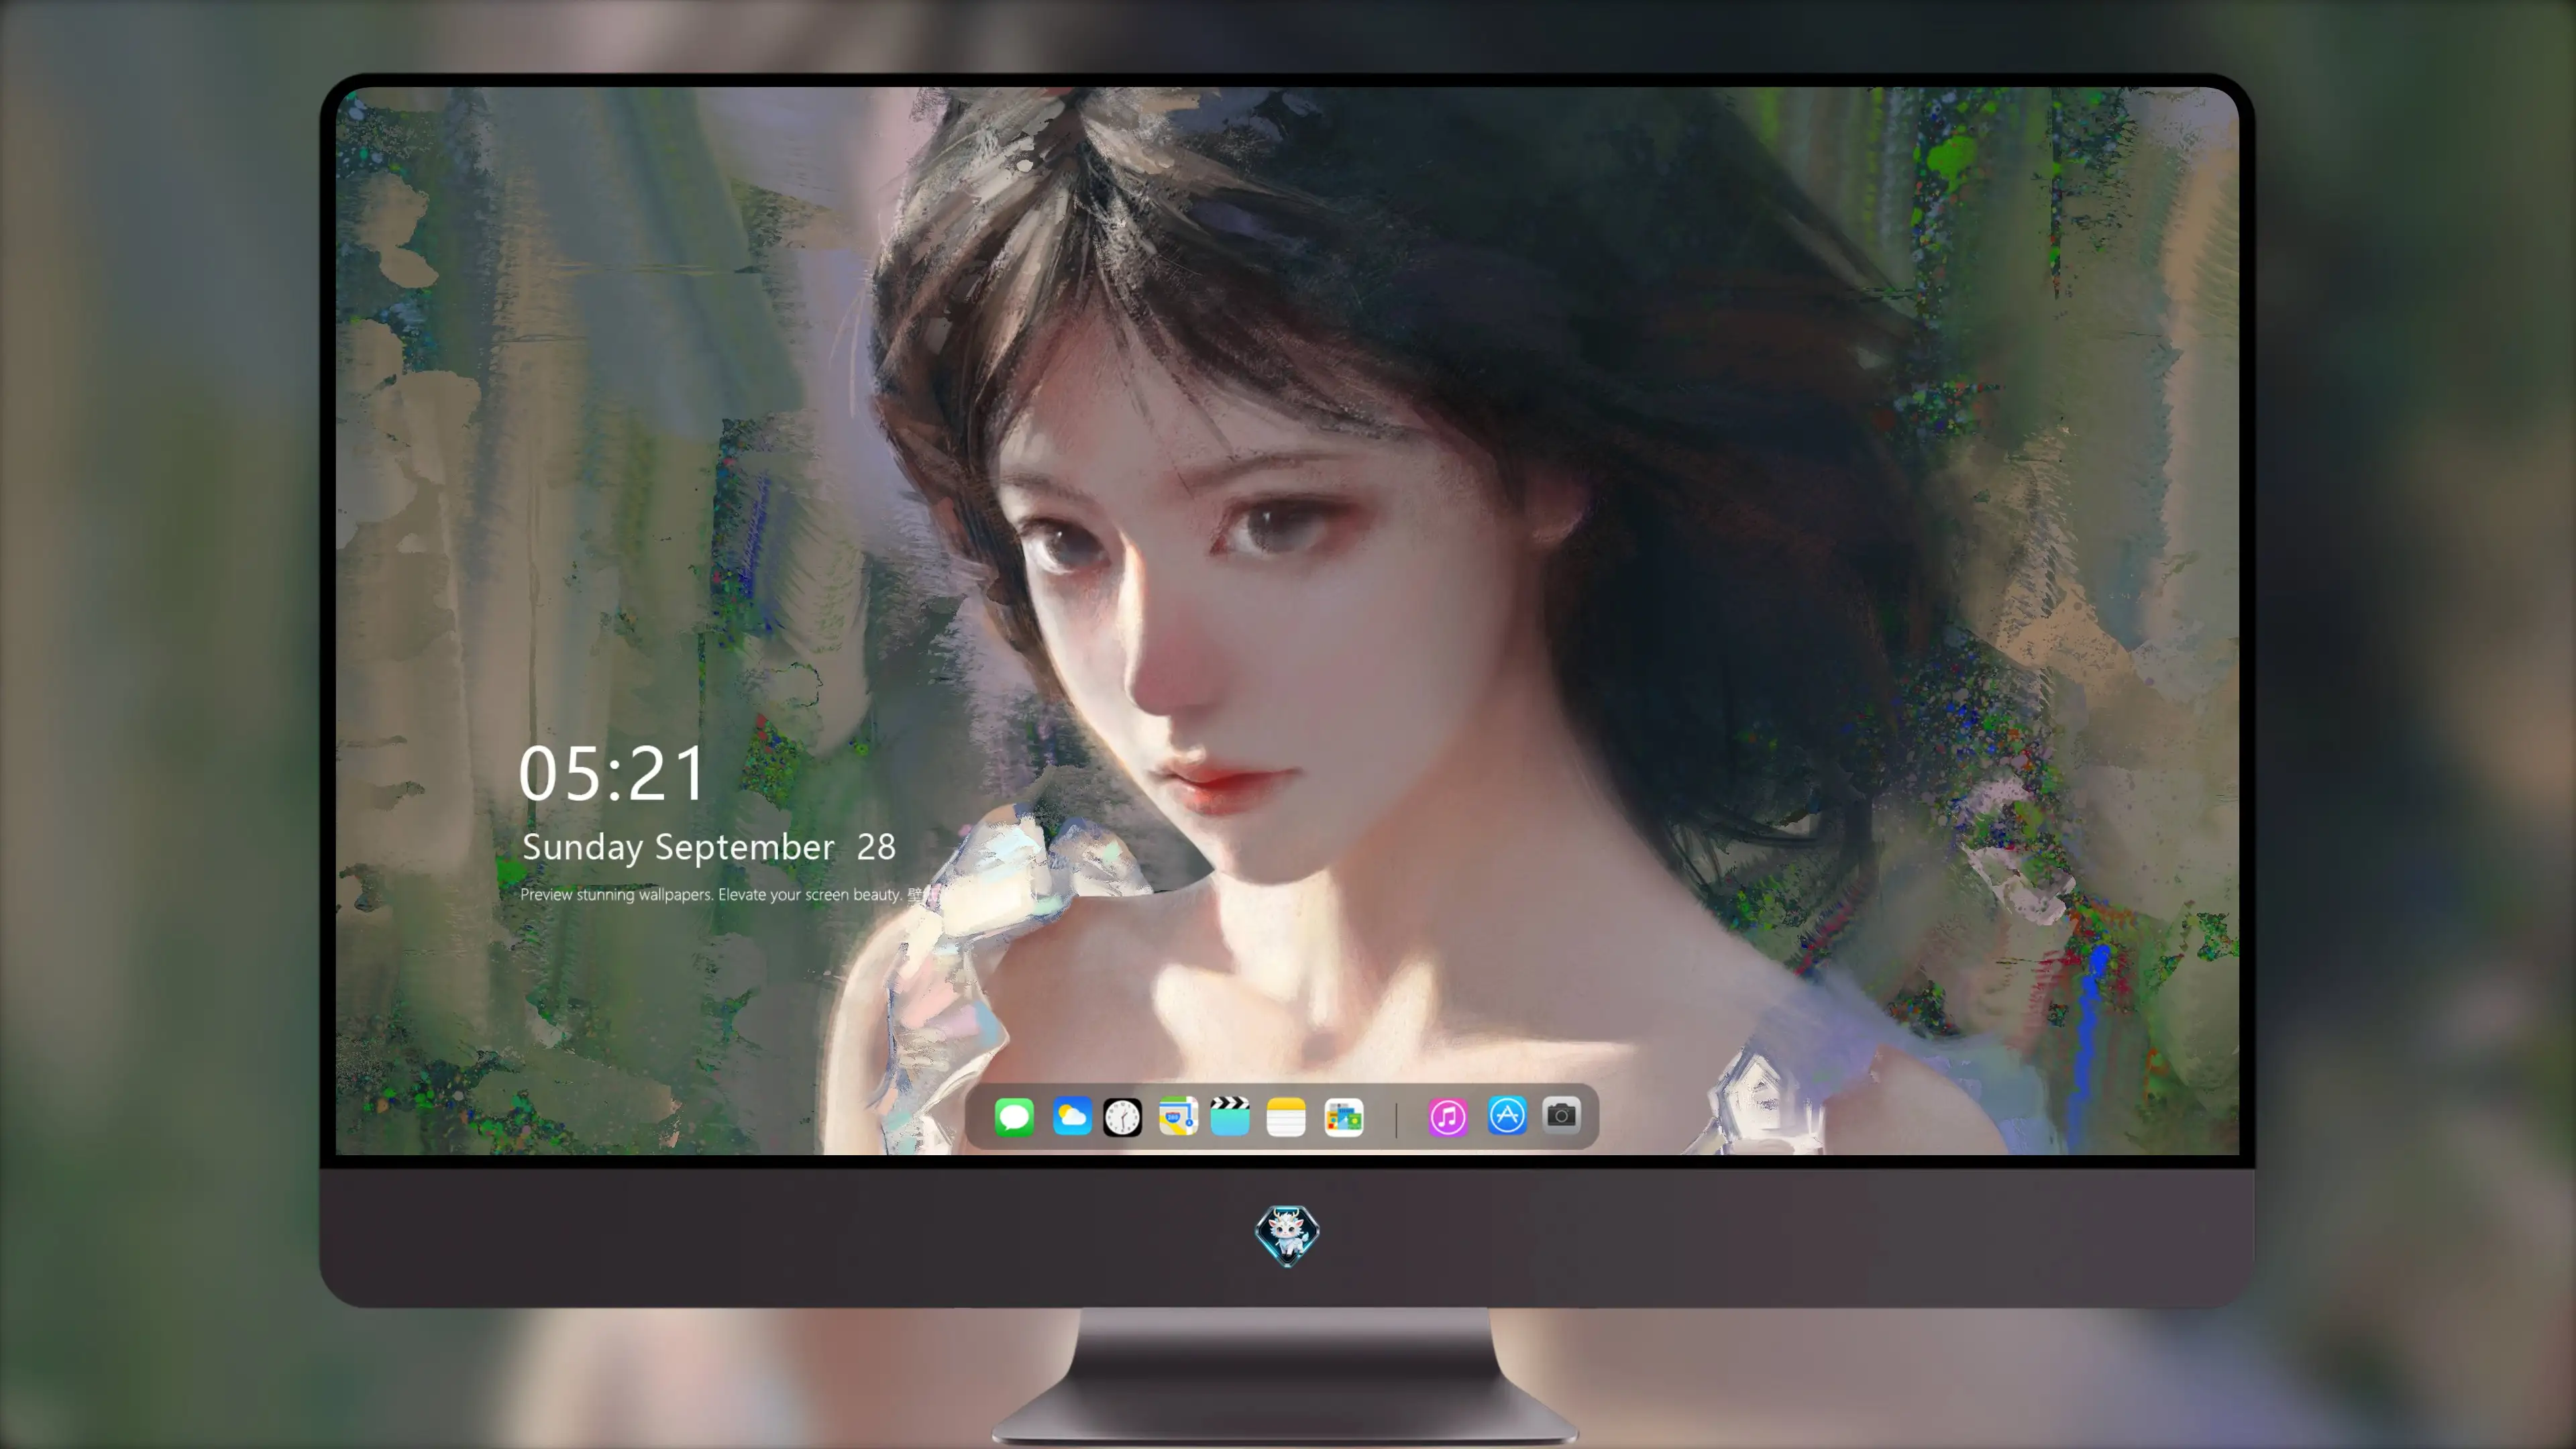Launch the Maps app in the dock
Viewport: 2576px width, 1449px height.
[x=1178, y=1116]
